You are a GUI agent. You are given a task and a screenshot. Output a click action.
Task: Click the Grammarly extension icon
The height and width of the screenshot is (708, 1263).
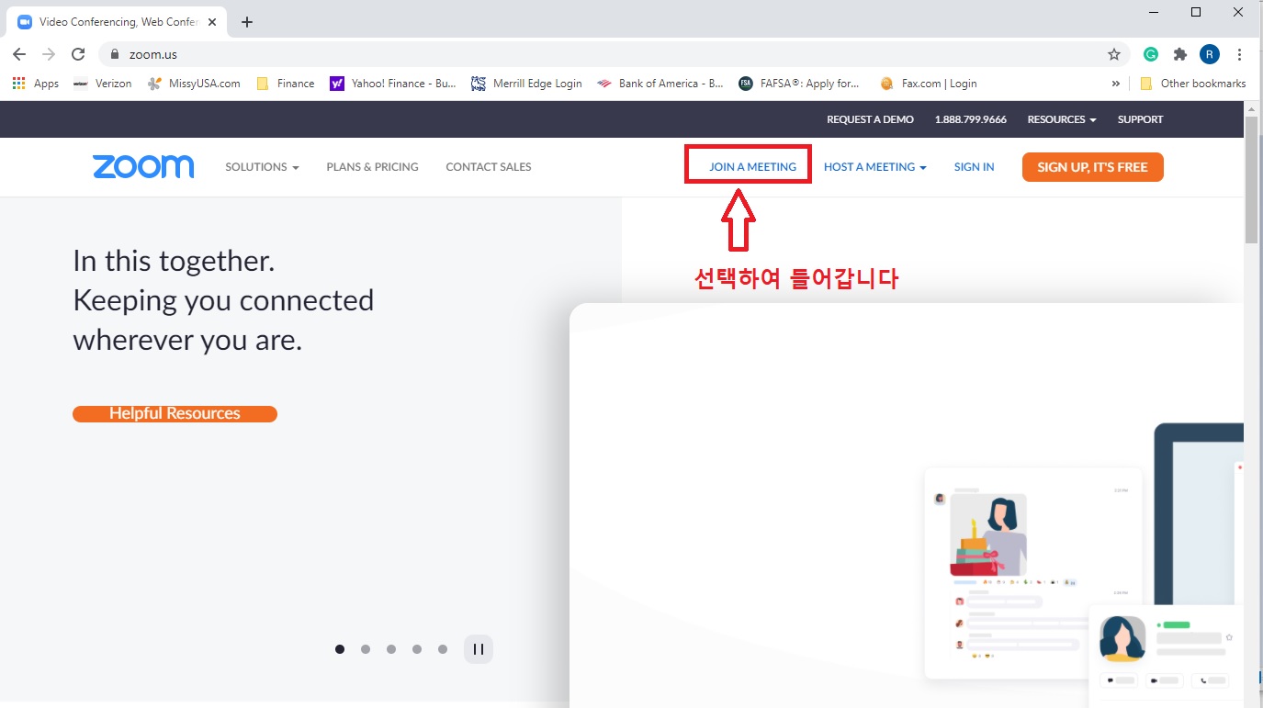click(x=1151, y=54)
